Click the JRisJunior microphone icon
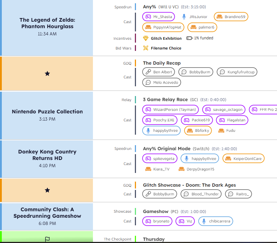Image resolution: width=277 pixels, height=243 pixels. [184, 17]
